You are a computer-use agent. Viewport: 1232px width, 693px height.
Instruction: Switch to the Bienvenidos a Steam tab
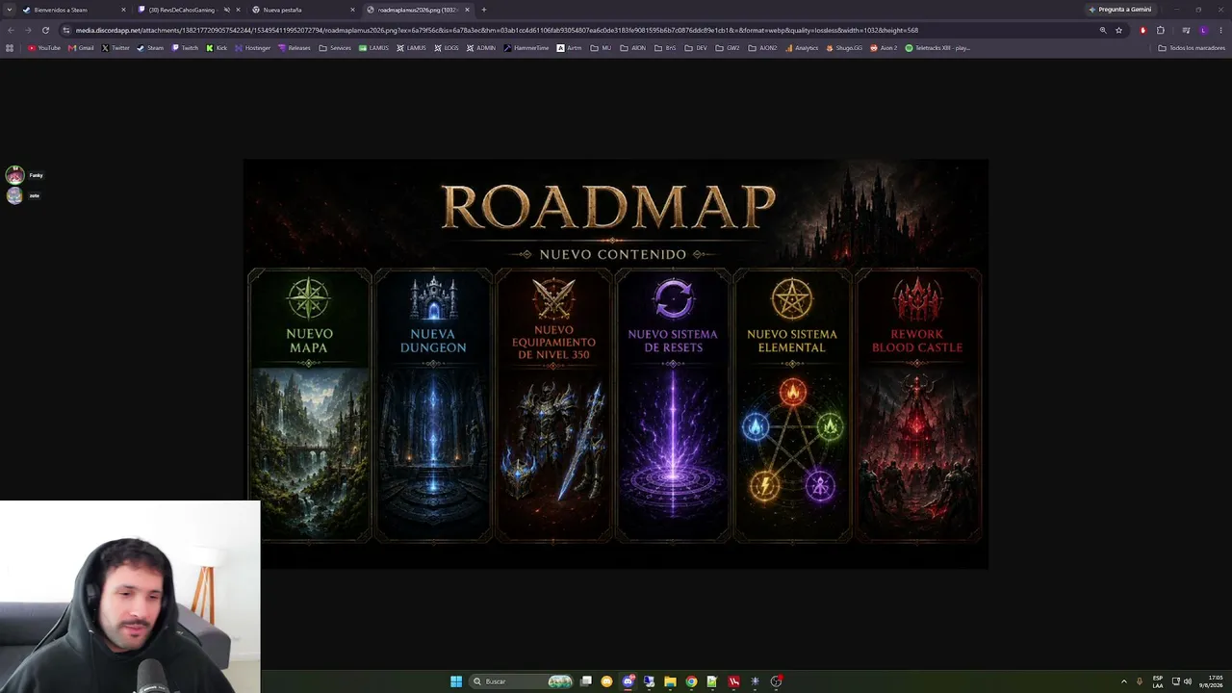[x=74, y=10]
